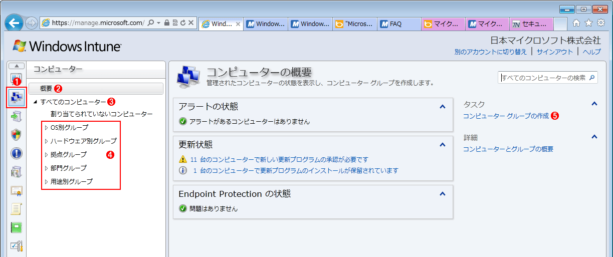Click the browser Forward arrow
The height and width of the screenshot is (257, 613).
(x=31, y=23)
